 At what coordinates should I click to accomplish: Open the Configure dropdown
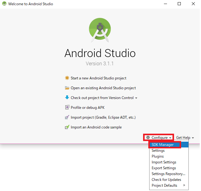pyautogui.click(x=159, y=138)
